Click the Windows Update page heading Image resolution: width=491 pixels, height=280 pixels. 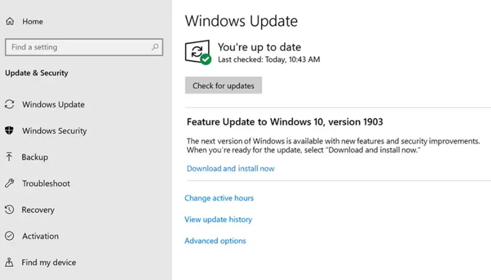click(x=241, y=21)
